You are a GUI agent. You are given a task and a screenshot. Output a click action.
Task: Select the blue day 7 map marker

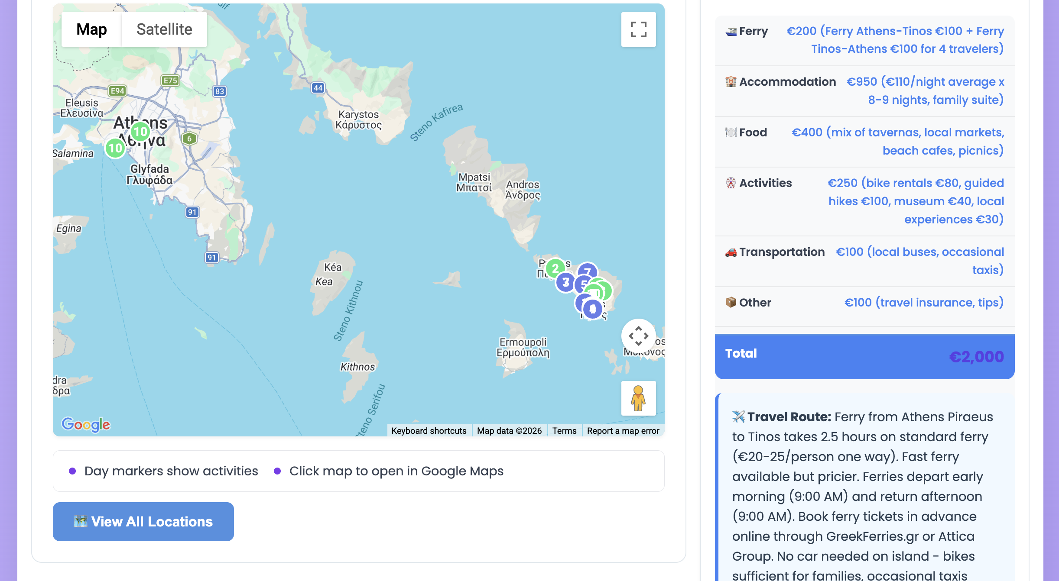(x=588, y=271)
